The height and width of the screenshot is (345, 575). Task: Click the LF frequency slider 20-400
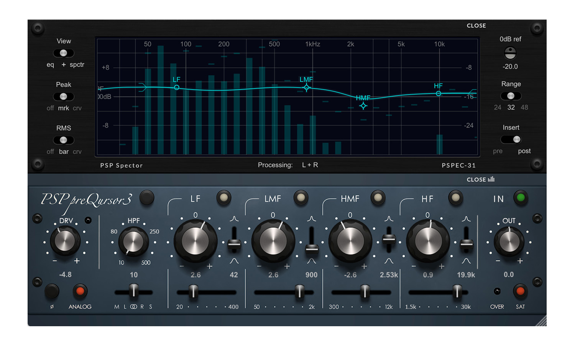[x=206, y=292]
